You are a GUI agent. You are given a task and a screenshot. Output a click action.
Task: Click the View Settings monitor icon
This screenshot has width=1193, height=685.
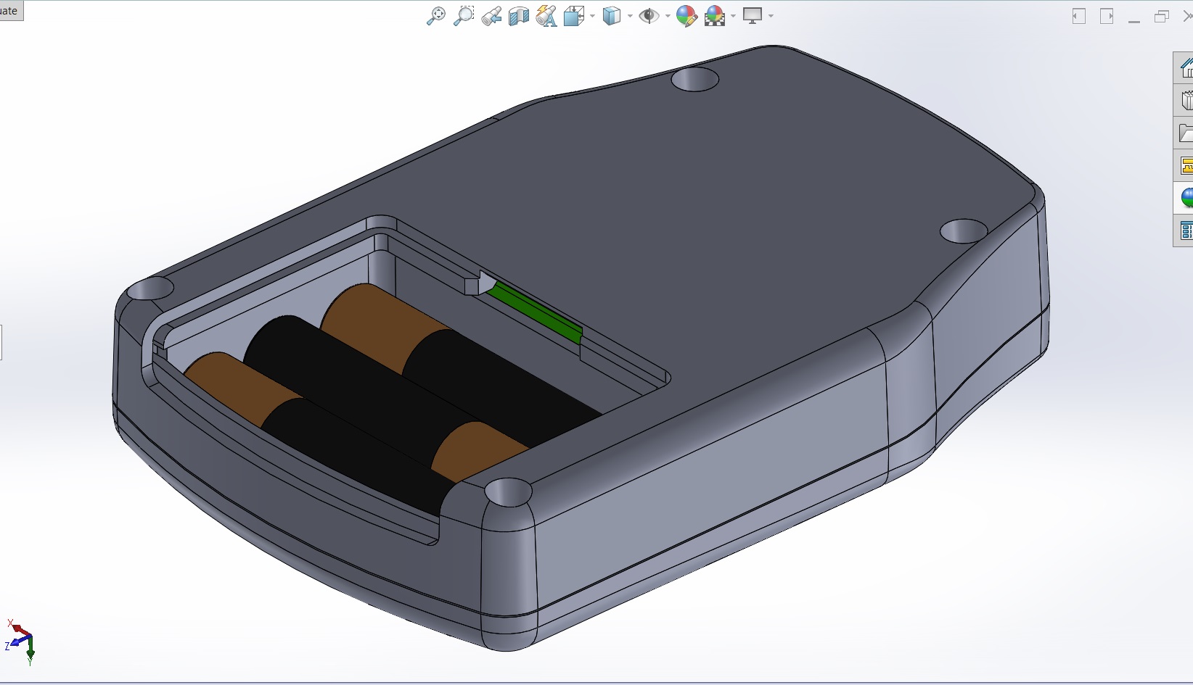point(753,16)
